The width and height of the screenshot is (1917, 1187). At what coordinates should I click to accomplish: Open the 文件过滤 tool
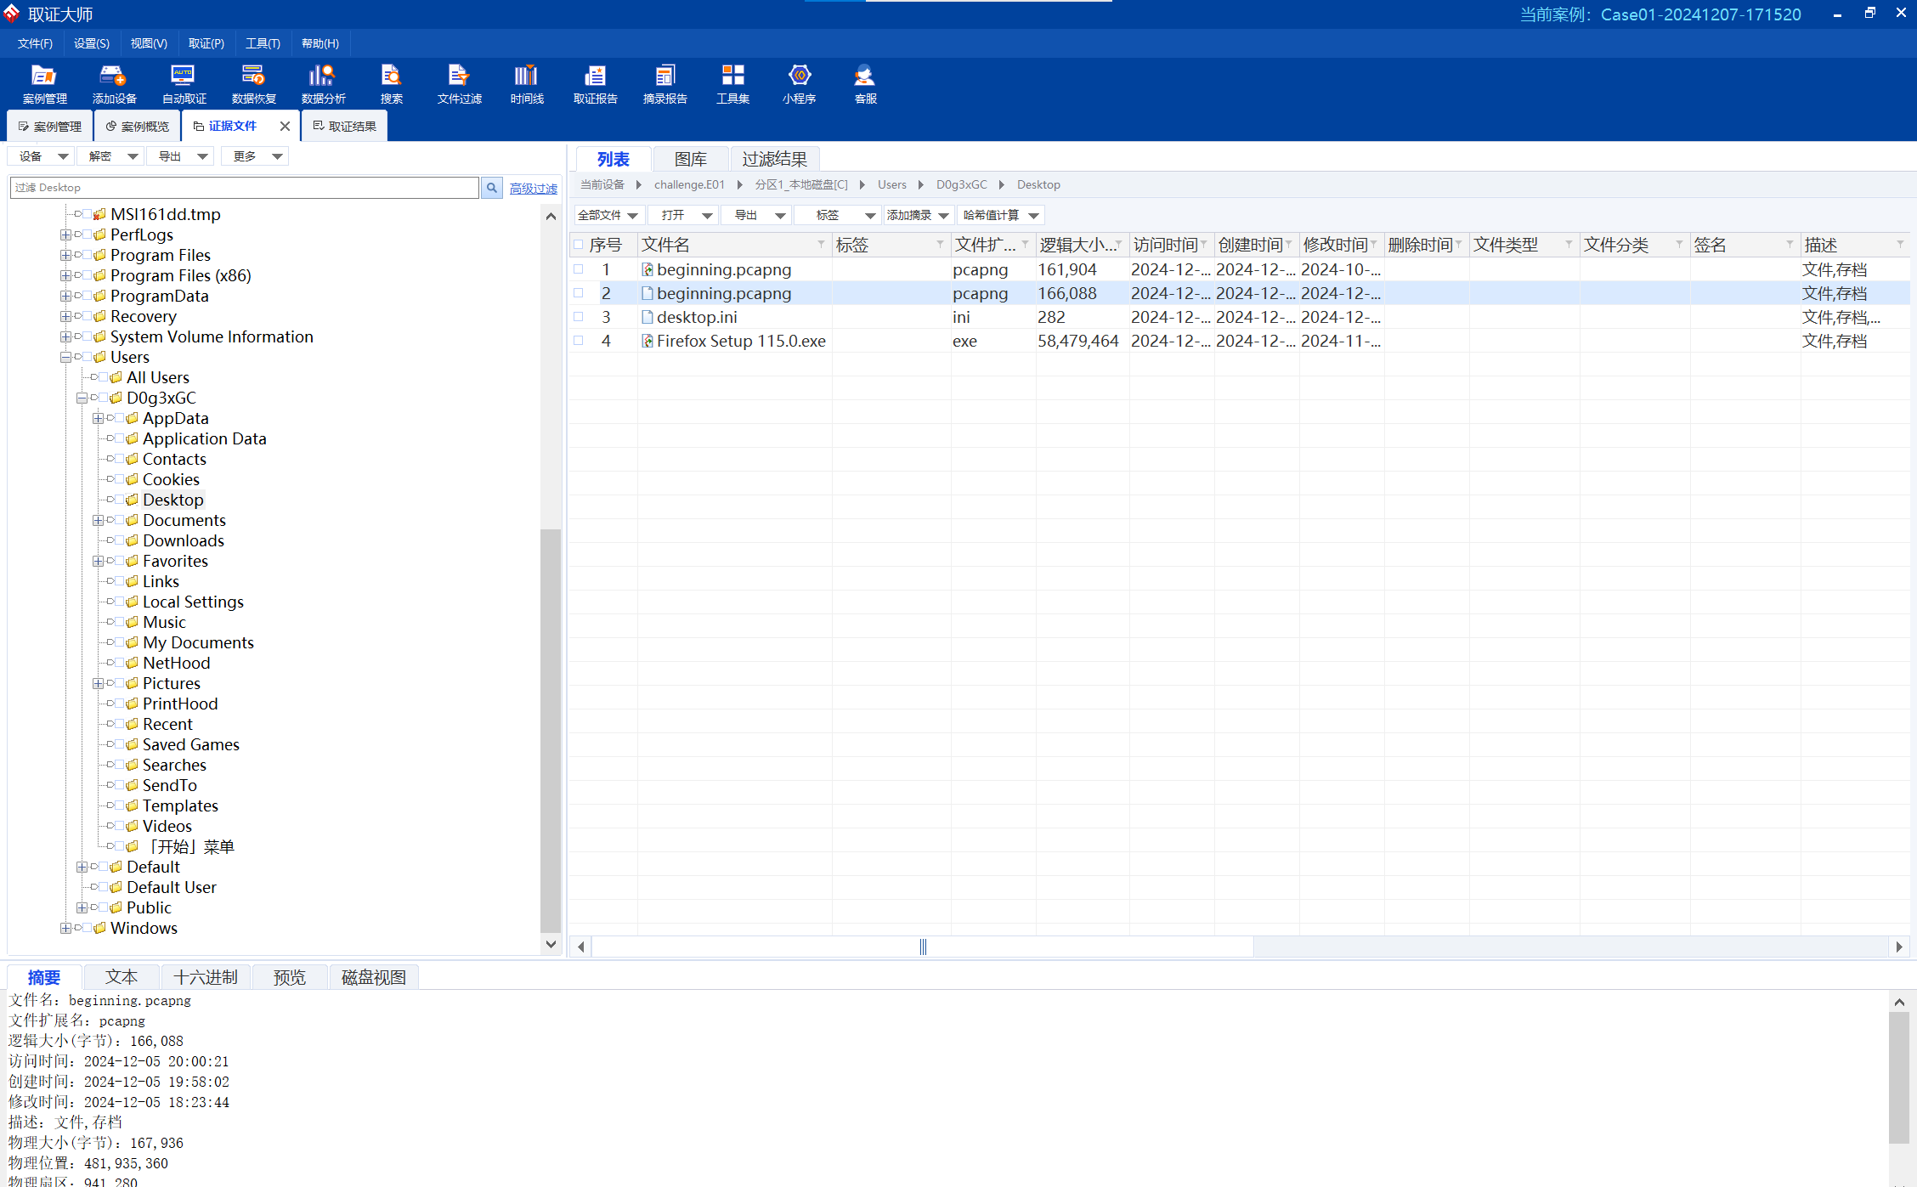tap(459, 84)
